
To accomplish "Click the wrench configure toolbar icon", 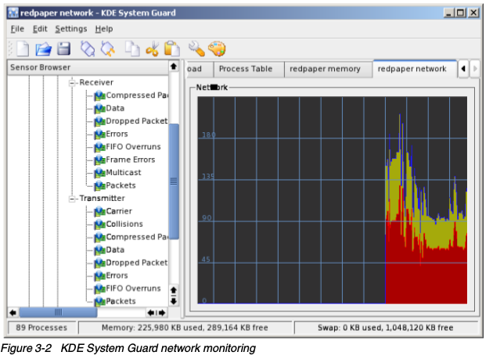I will tap(196, 48).
